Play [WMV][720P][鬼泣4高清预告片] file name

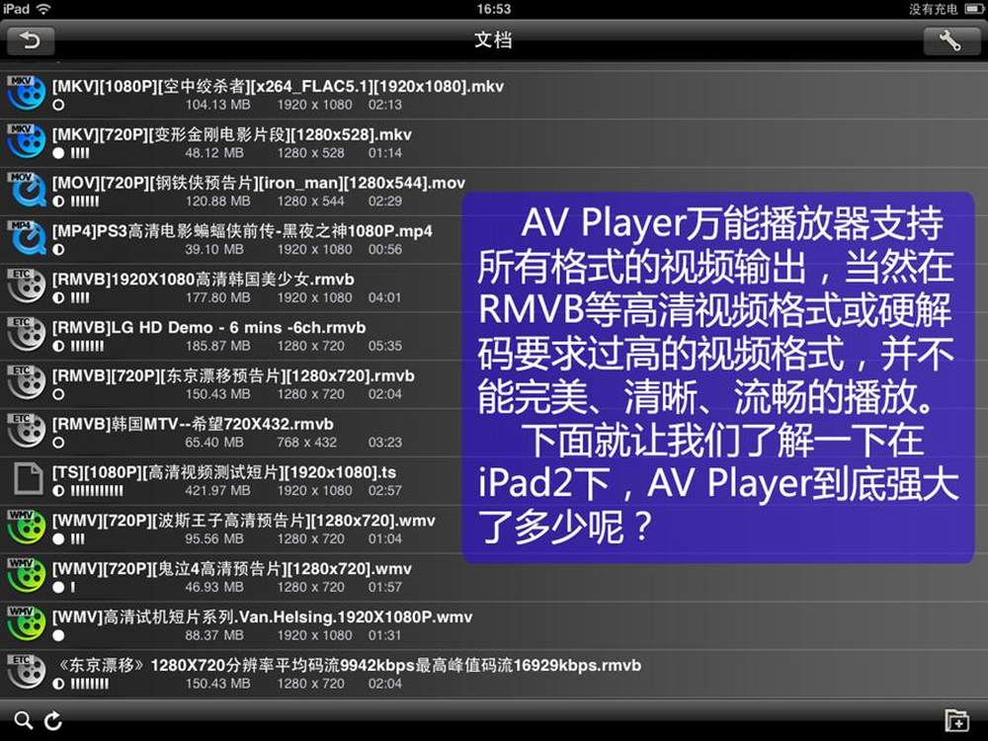(x=232, y=569)
